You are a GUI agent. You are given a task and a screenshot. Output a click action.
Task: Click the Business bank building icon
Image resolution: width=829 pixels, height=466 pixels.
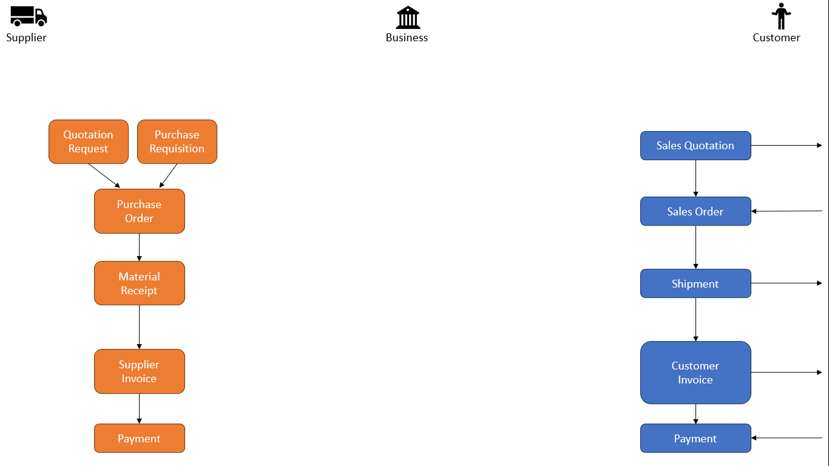[408, 18]
